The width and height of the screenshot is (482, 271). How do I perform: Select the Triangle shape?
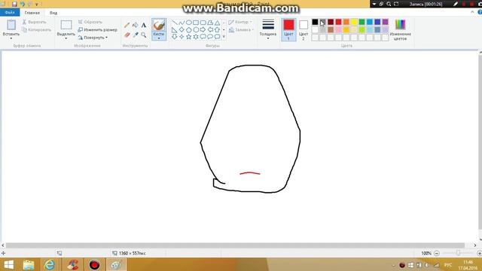point(218,23)
